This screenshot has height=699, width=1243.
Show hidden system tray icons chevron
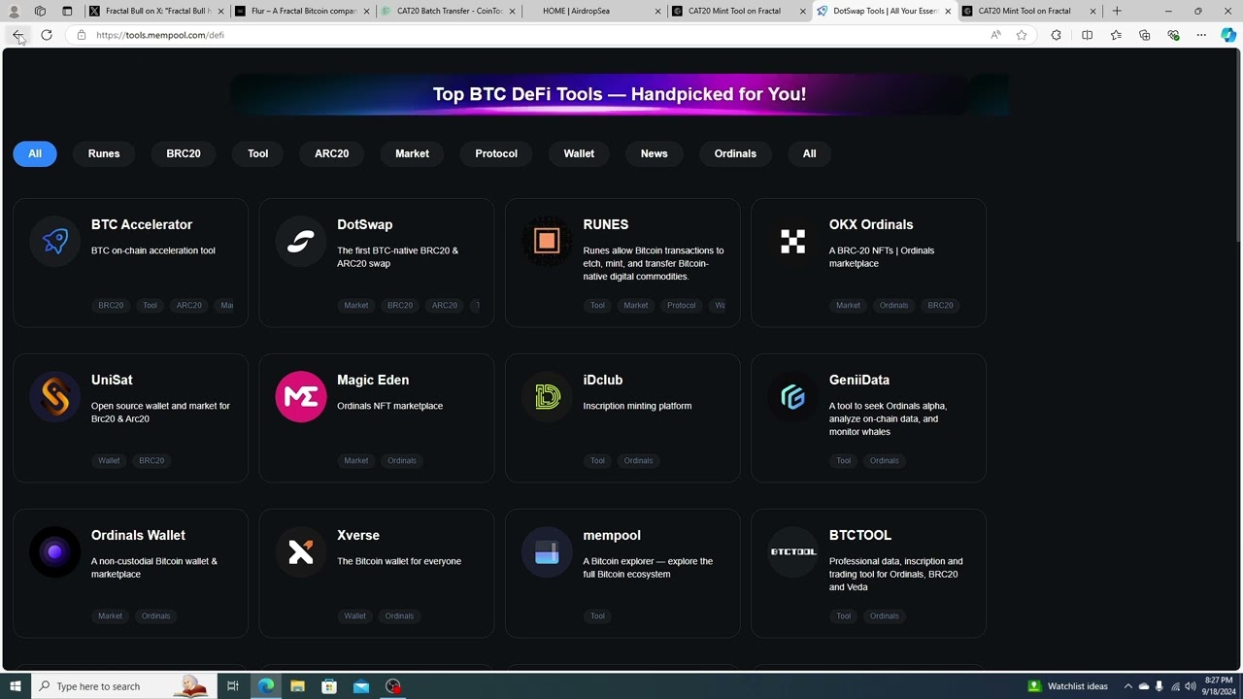[1127, 686]
